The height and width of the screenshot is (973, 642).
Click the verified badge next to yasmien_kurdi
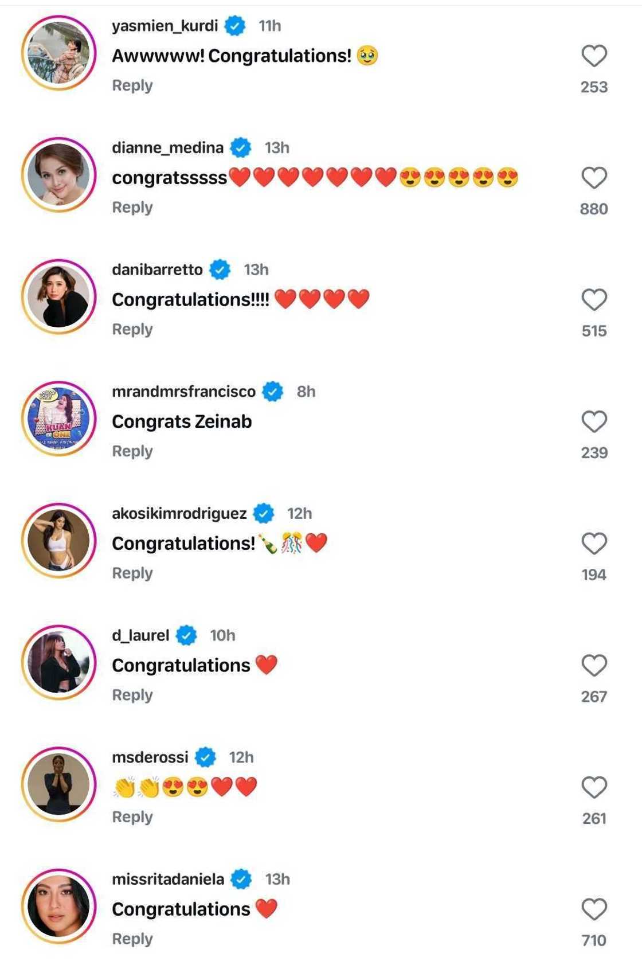coord(235,26)
